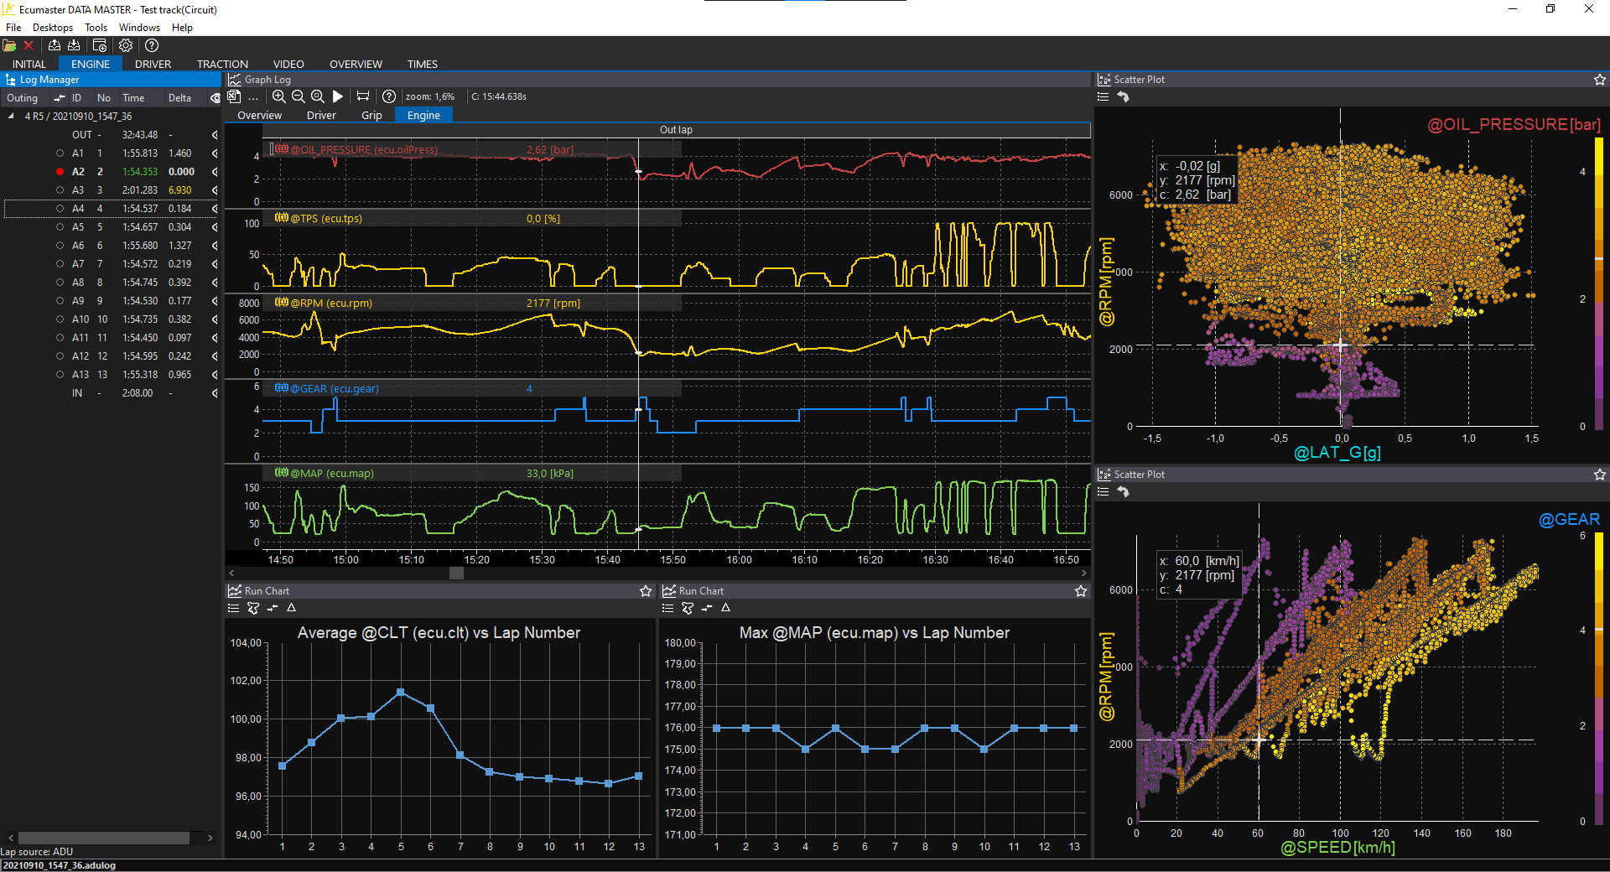The width and height of the screenshot is (1610, 872).
Task: Click the fit-width icon in Graph Log
Action: pyautogui.click(x=363, y=96)
